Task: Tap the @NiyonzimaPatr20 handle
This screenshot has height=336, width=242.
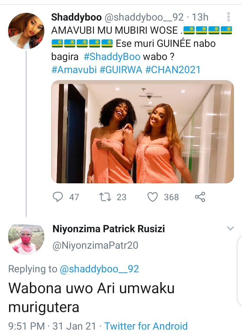Action: tap(95, 245)
